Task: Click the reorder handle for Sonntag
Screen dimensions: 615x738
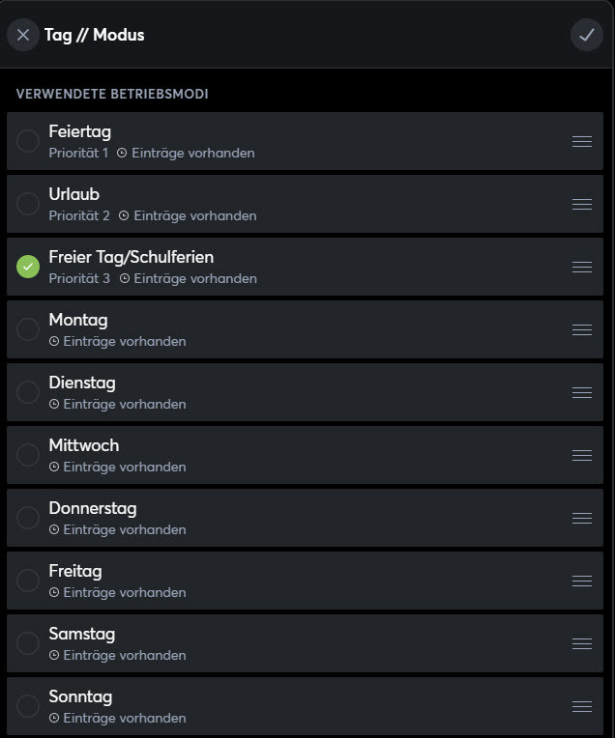Action: pos(582,706)
